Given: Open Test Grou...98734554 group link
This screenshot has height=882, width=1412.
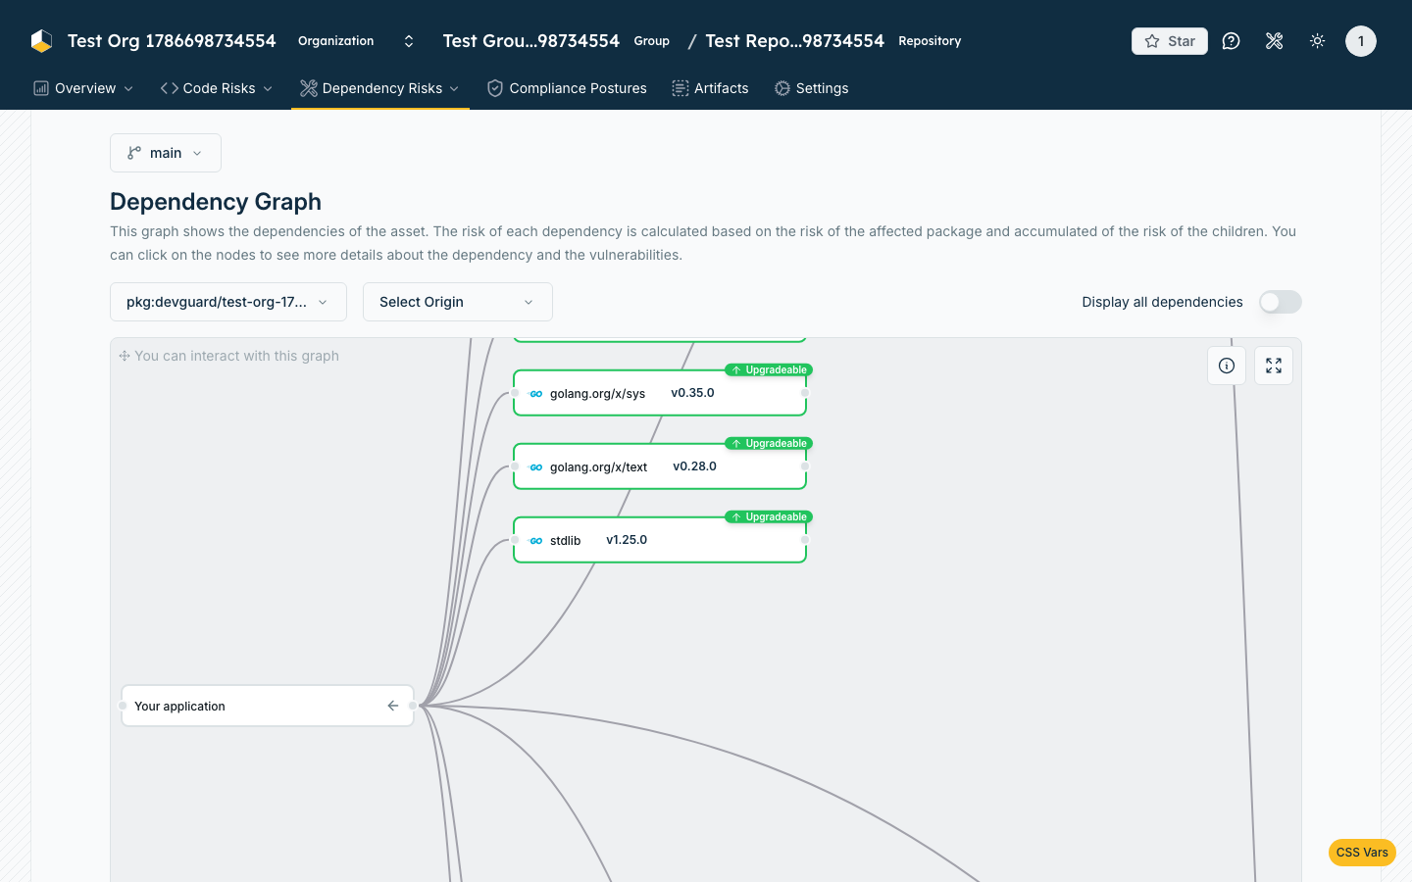Looking at the screenshot, I should (530, 41).
